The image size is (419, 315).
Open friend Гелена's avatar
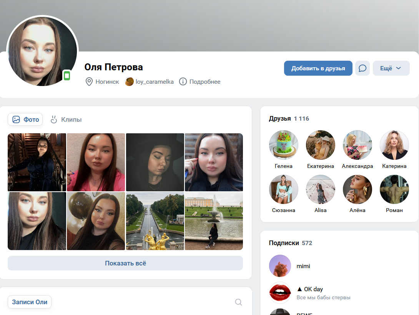(x=284, y=145)
